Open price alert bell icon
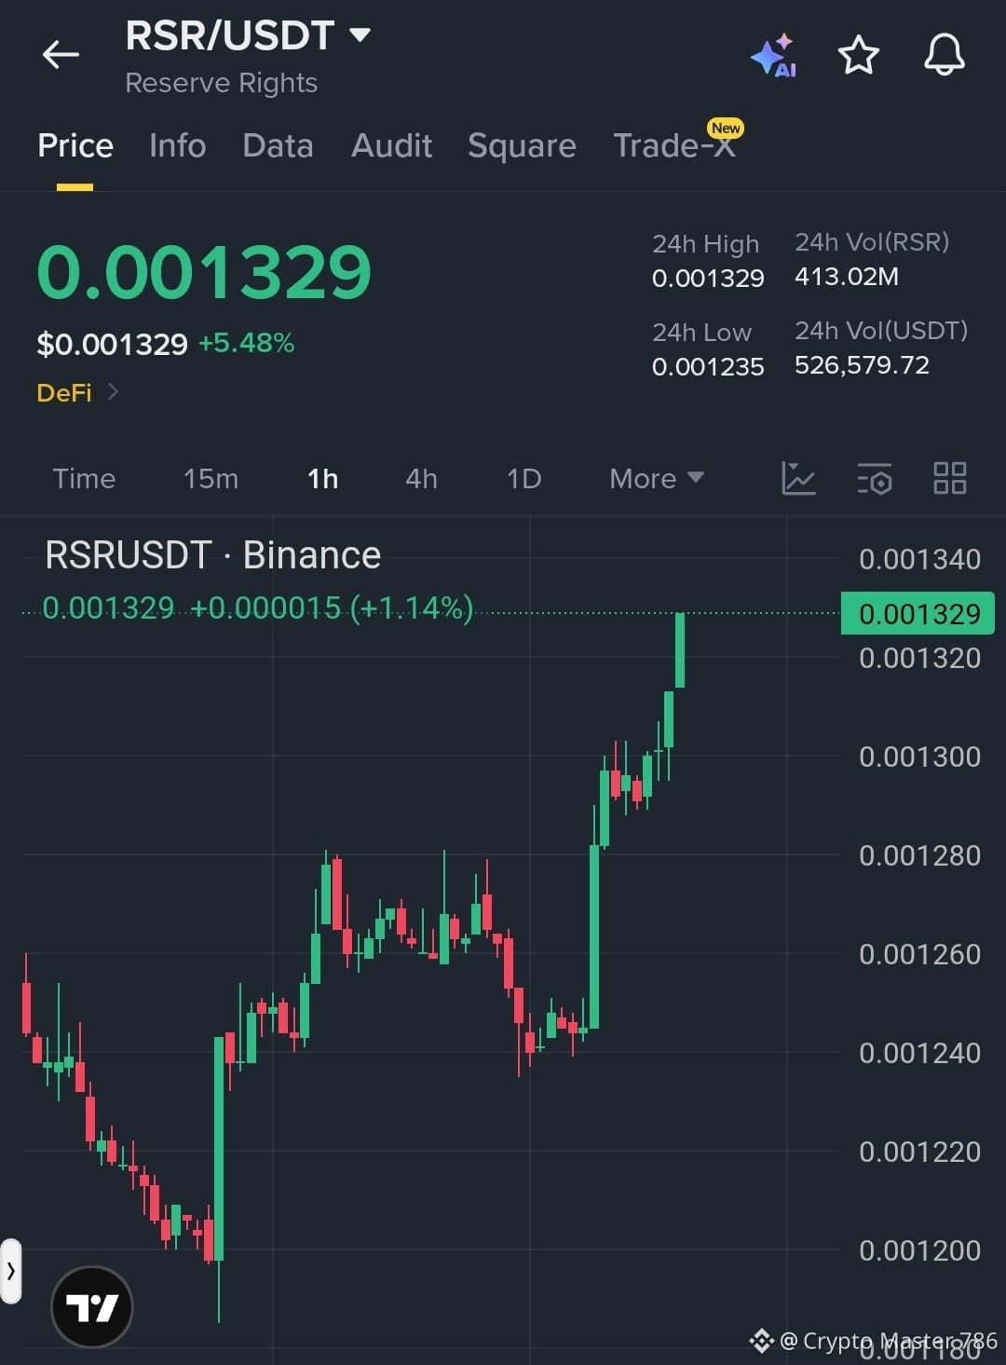1006x1365 pixels. (944, 54)
